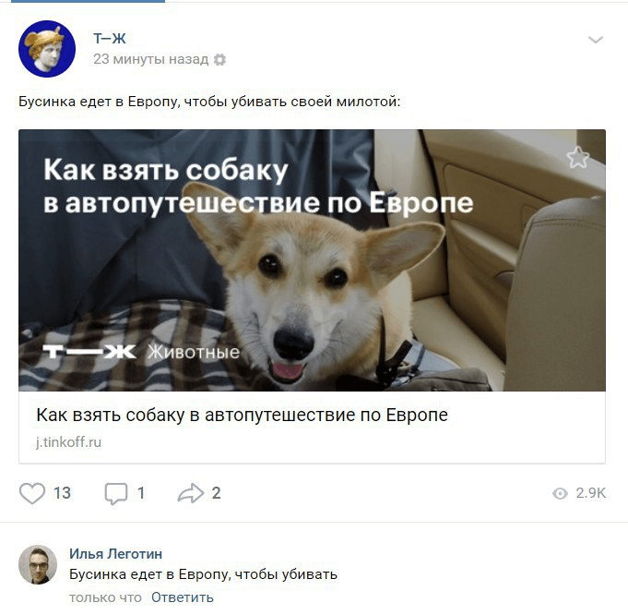Click the reposts count 2
The height and width of the screenshot is (615, 628).
pos(217,493)
